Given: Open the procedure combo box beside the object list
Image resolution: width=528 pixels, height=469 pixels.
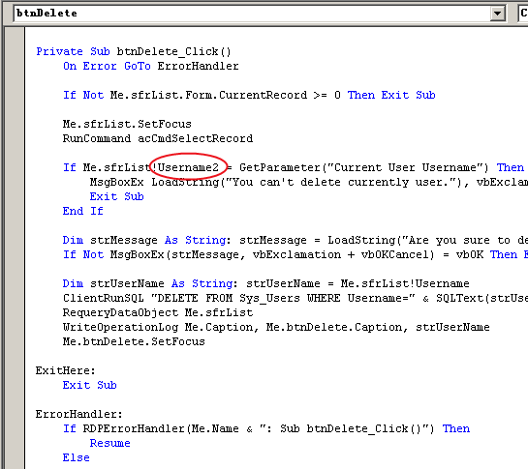Looking at the screenshot, I should [x=523, y=14].
